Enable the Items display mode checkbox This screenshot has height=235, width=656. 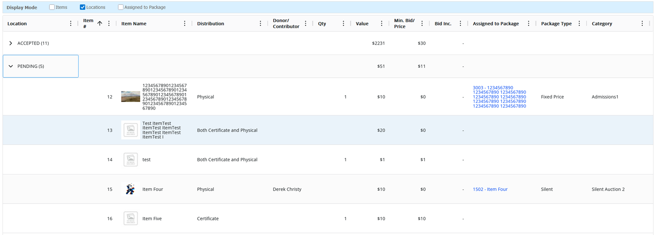(x=52, y=7)
